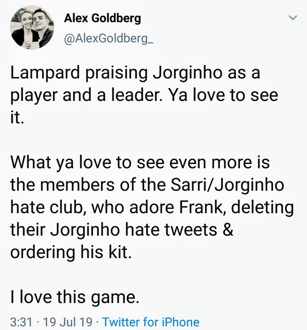Click the "I love this game." line
The image size is (307, 330).
75,297
